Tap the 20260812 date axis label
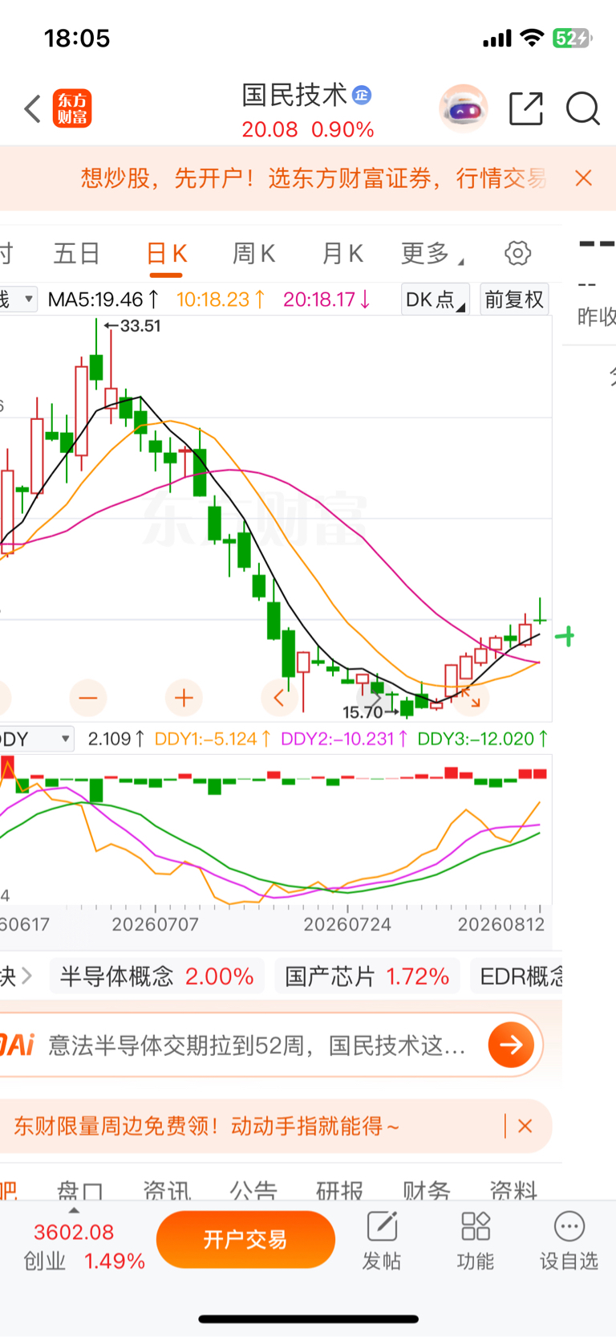Image resolution: width=616 pixels, height=1337 pixels. [501, 924]
